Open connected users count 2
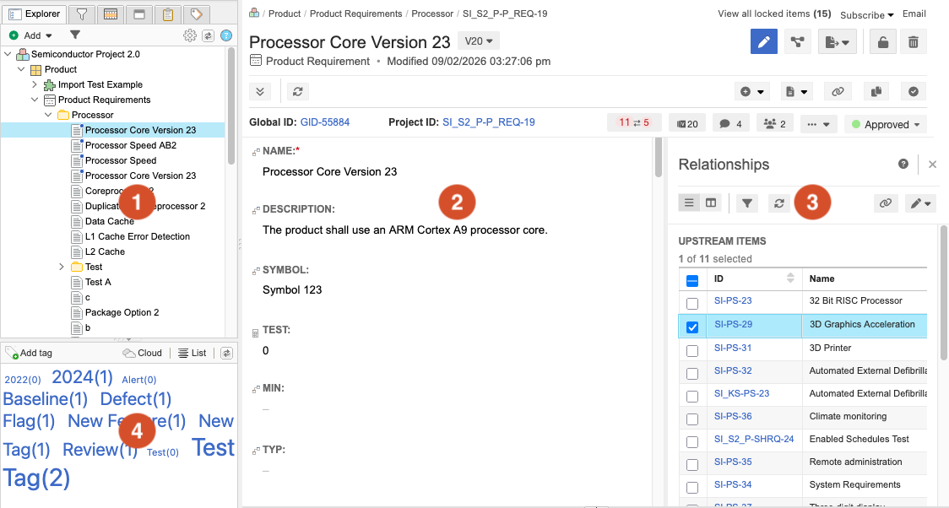The width and height of the screenshot is (949, 508). [775, 123]
